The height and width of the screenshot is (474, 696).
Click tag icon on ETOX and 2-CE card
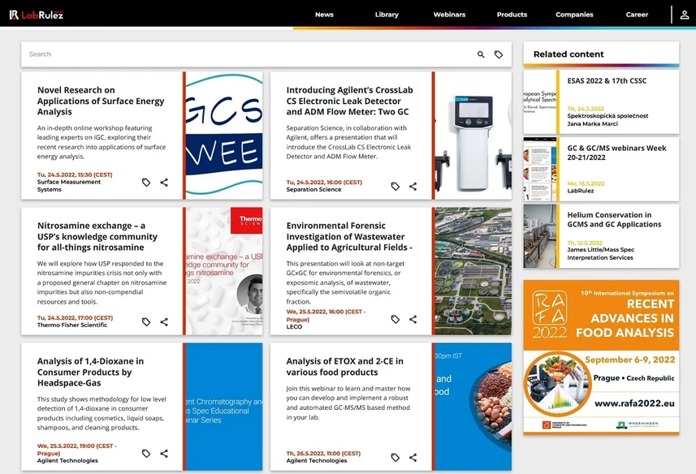(x=395, y=458)
